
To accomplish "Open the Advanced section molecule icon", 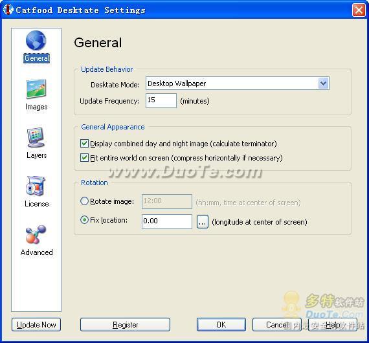I will pos(36,234).
